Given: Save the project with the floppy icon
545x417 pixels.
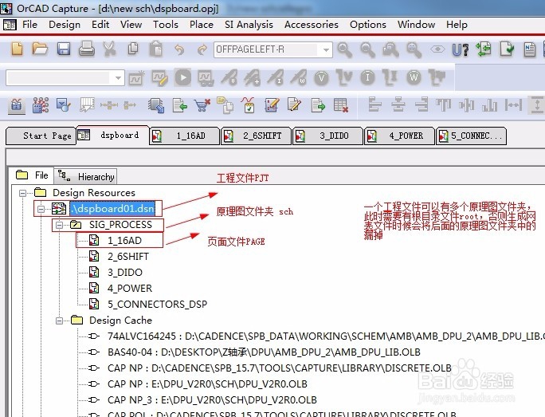Looking at the screenshot, I should (x=64, y=49).
